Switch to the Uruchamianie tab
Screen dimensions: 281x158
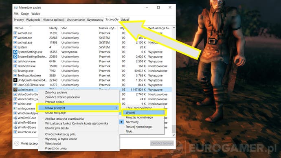pyautogui.click(x=76, y=20)
